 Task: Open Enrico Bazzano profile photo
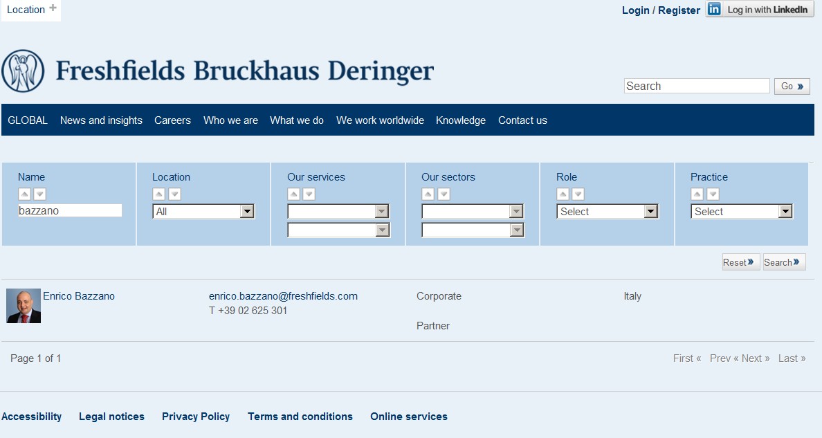tap(24, 306)
